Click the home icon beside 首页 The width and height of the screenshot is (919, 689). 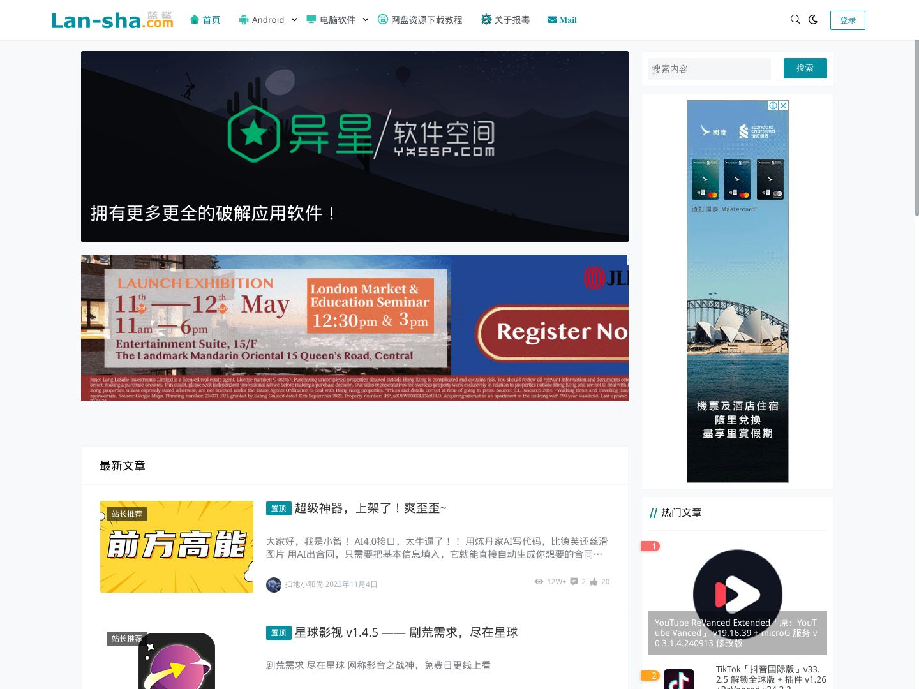[195, 20]
